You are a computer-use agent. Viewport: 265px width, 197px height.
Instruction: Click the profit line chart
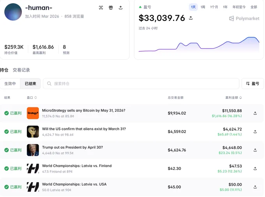click(x=199, y=45)
